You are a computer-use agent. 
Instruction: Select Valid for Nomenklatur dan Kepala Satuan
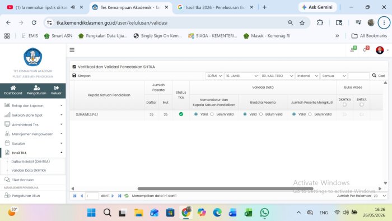click(196, 114)
